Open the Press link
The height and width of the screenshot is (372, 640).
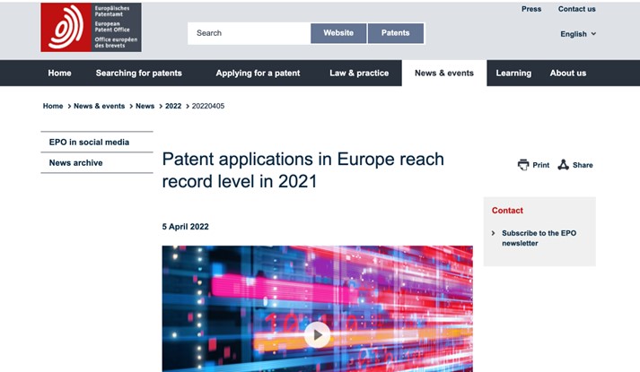point(531,9)
